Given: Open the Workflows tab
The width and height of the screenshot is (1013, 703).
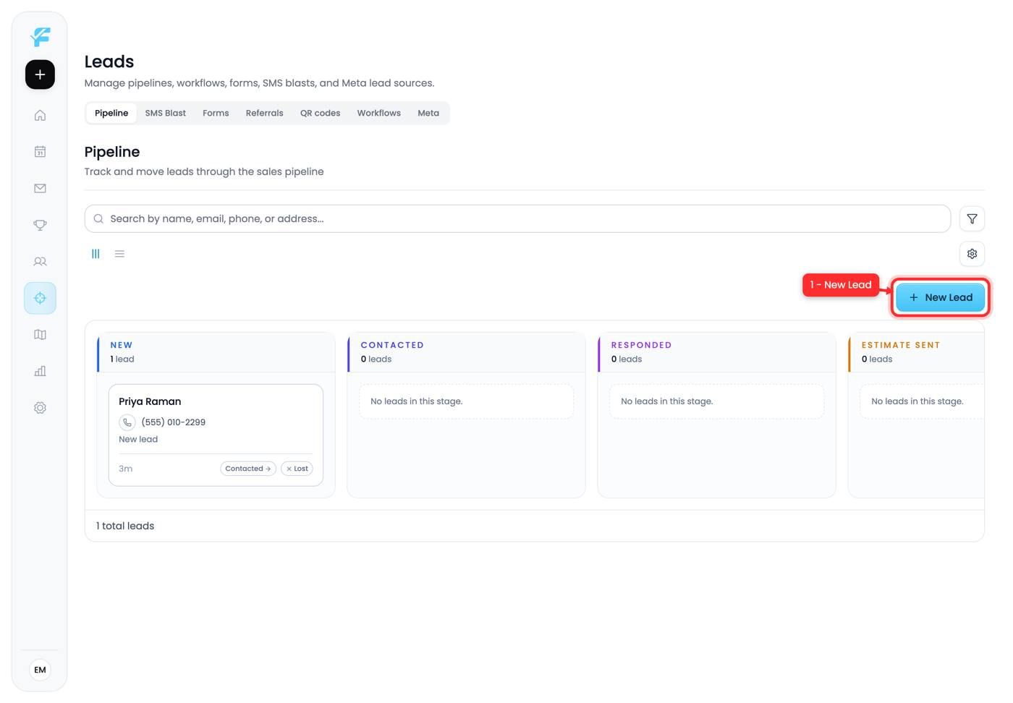Looking at the screenshot, I should click(x=378, y=113).
